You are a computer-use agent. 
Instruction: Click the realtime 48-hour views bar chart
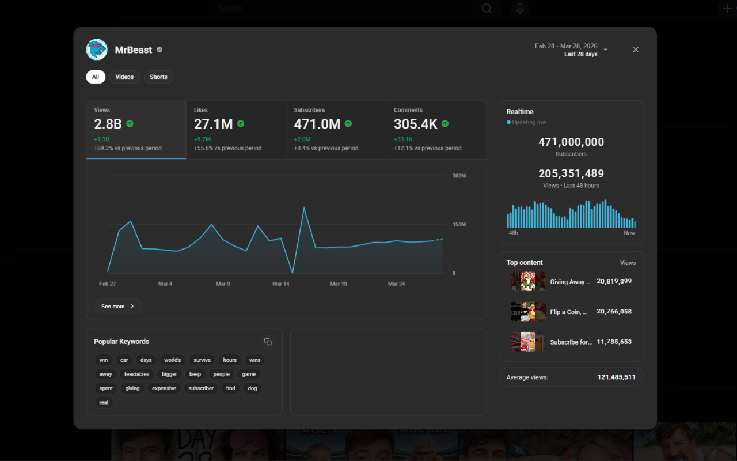[571, 214]
